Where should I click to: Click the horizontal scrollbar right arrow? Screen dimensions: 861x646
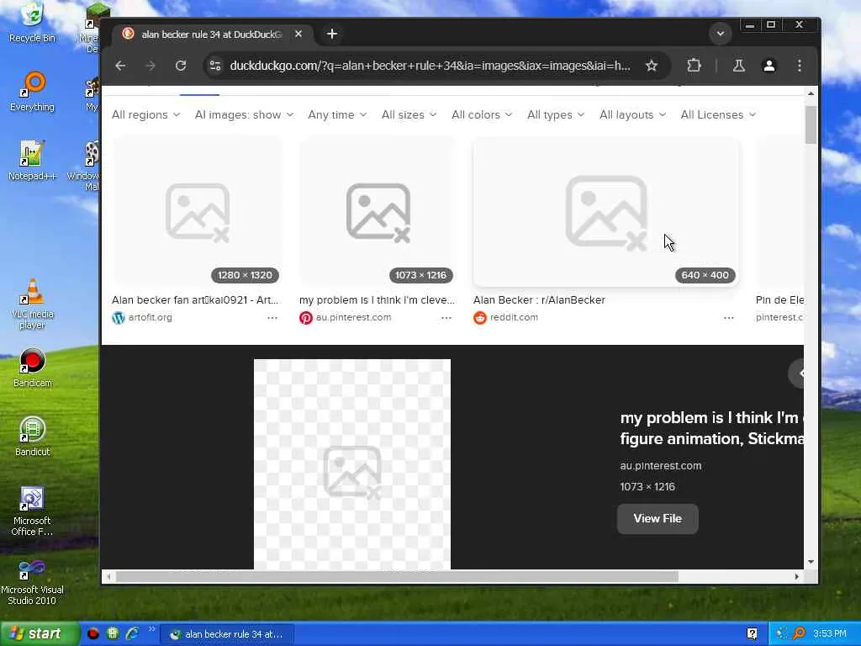point(797,576)
